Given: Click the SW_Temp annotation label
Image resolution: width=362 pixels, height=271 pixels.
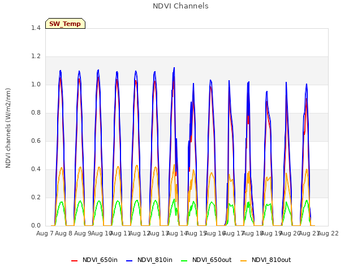Looking at the screenshot, I should pyautogui.click(x=66, y=24).
